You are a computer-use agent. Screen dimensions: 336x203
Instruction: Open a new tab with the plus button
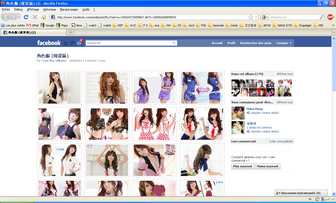coord(70,33)
